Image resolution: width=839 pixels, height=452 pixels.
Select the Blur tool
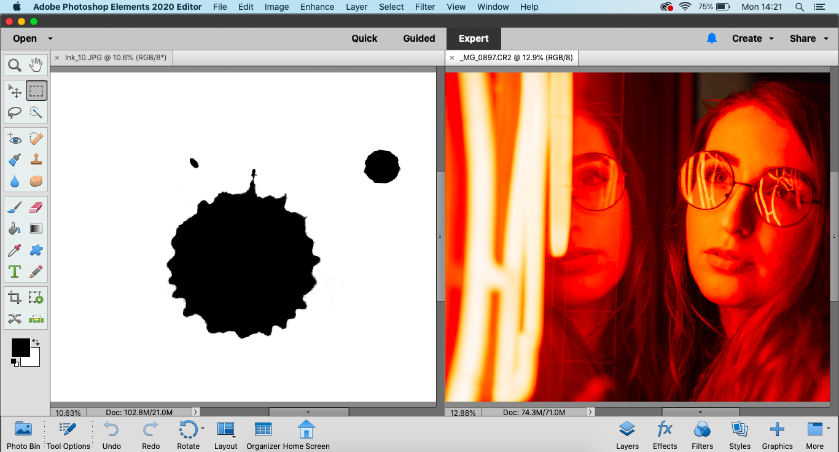(15, 182)
